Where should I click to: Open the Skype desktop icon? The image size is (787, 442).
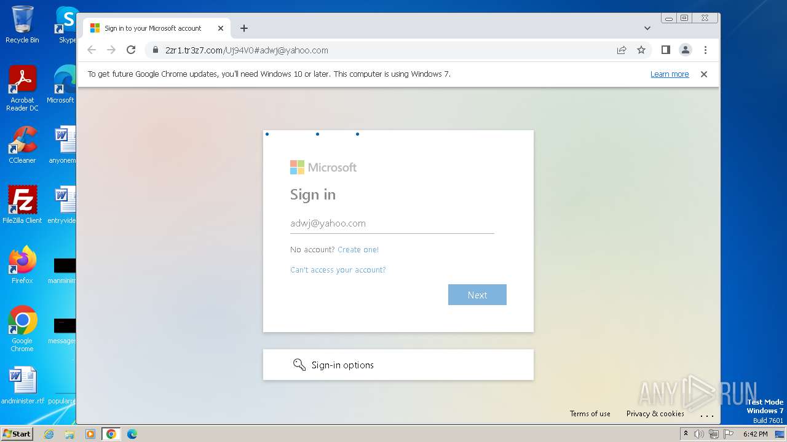66,25
